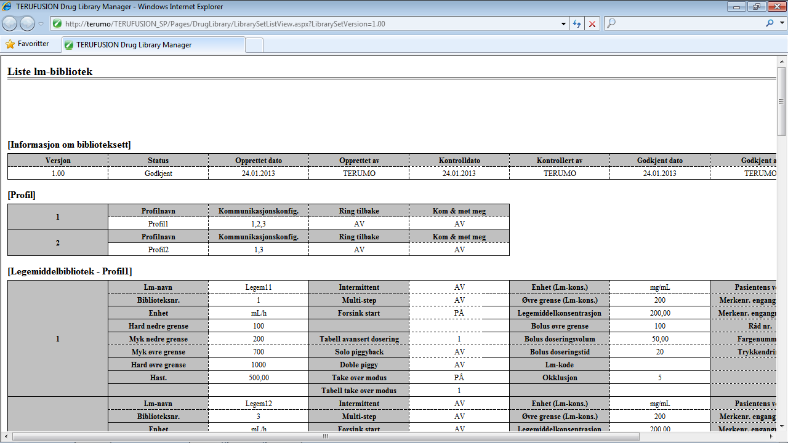
Task: Click the '1,2,3' communication config cell
Action: click(259, 224)
